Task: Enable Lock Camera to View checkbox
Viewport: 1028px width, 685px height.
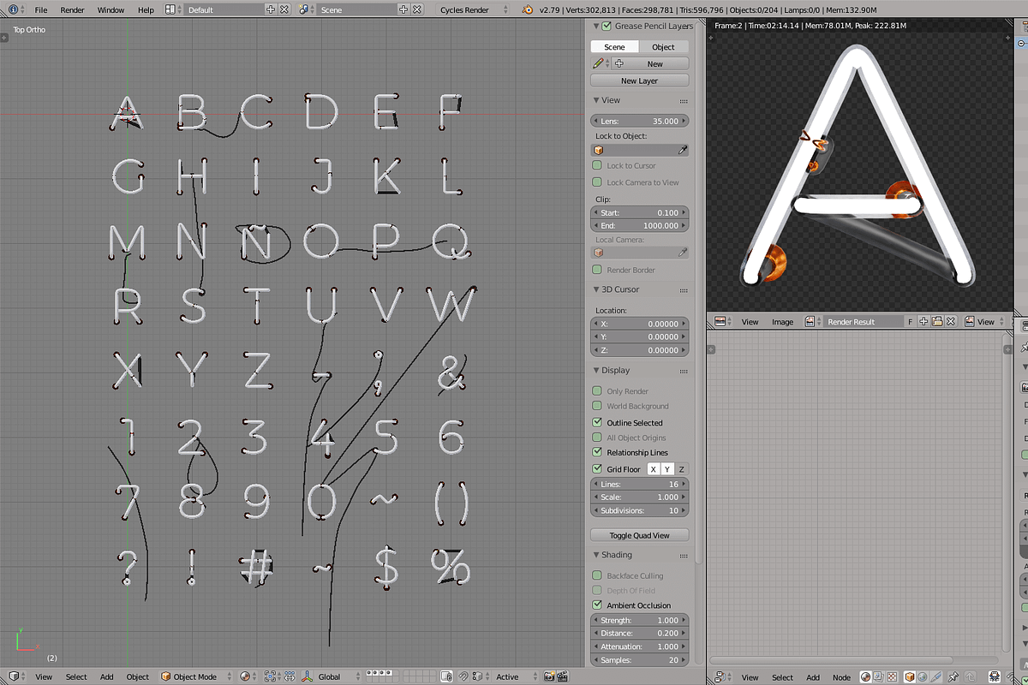Action: [597, 182]
